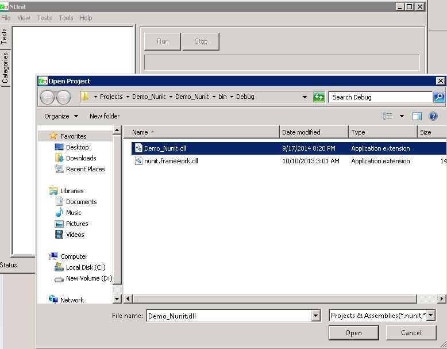Expand arrow after Projects in breadcrumb
The width and height of the screenshot is (447, 349).
coord(128,97)
